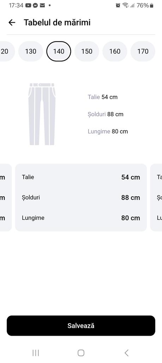Viewport: 162px width, 363px height.
Task: Click the Salvează button
Action: point(81,325)
